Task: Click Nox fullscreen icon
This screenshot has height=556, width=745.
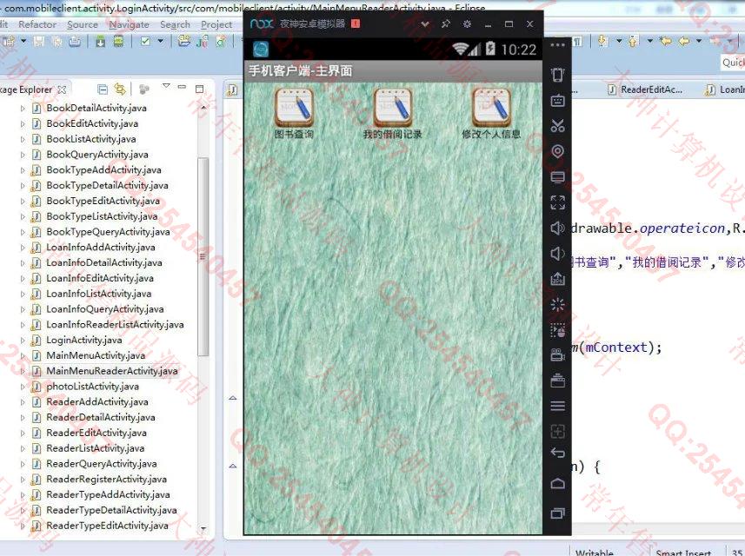Action: coord(558,202)
